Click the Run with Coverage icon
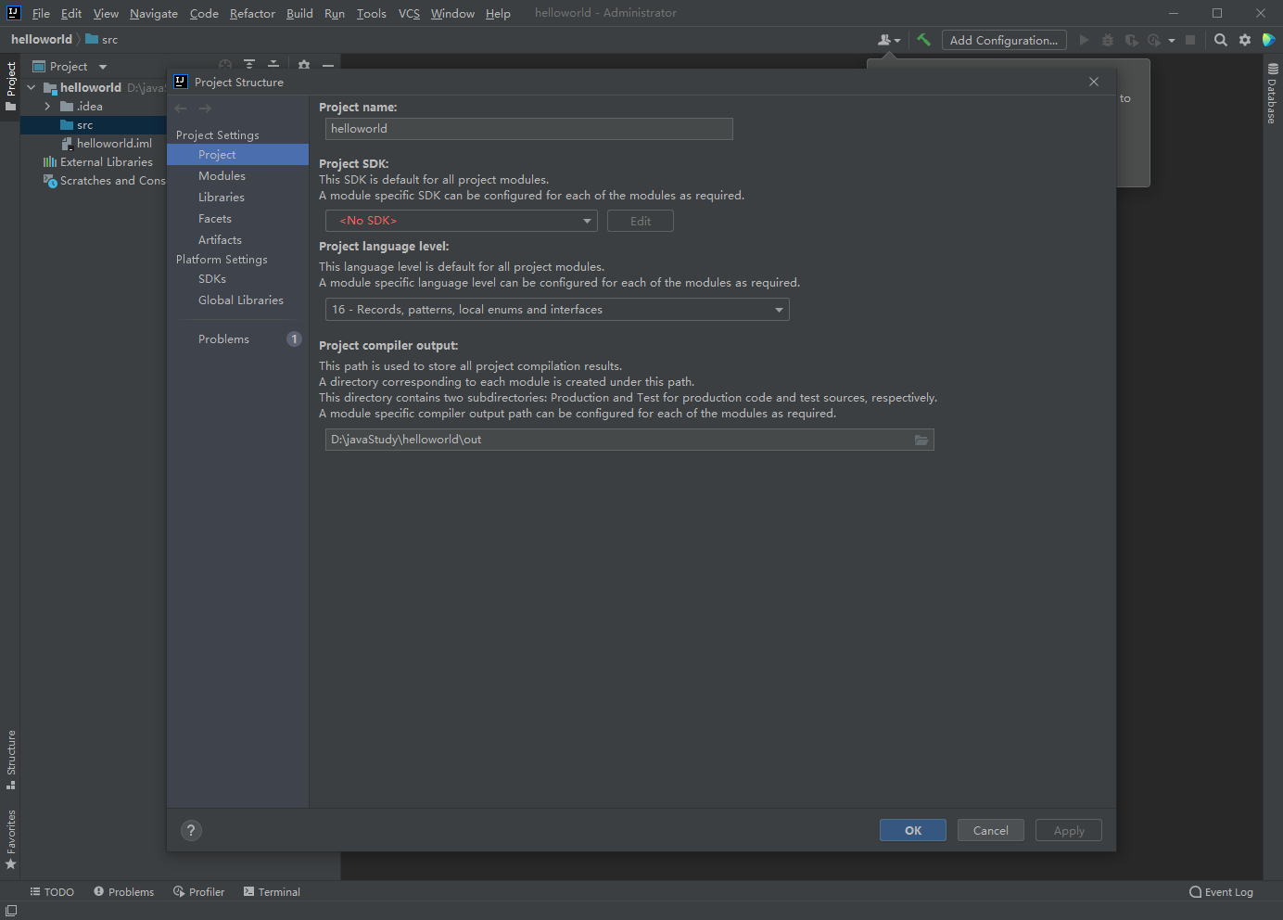 pos(1131,40)
